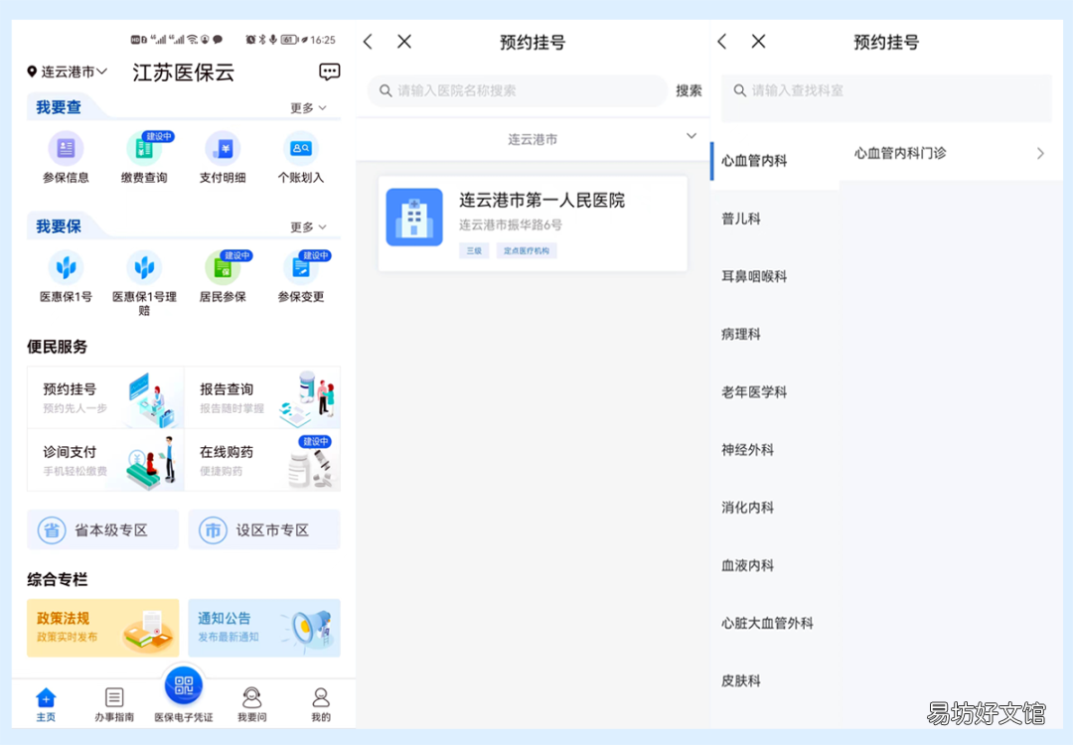
Task: Tap the hospital building icon
Action: (414, 217)
